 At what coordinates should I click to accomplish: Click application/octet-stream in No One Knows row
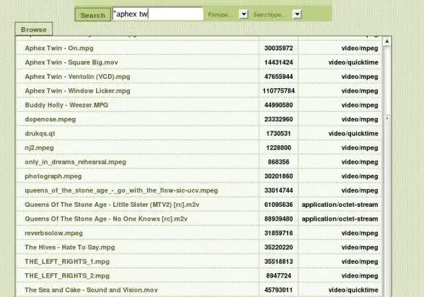click(340, 219)
